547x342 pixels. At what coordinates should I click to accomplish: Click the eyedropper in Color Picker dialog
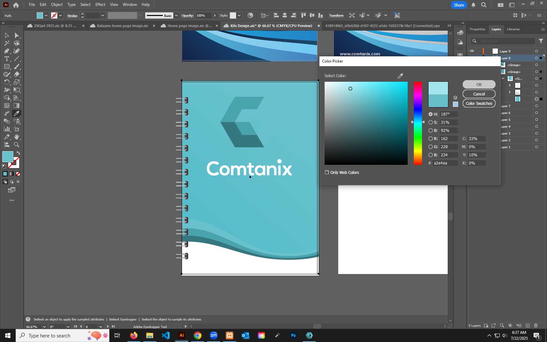click(x=400, y=76)
